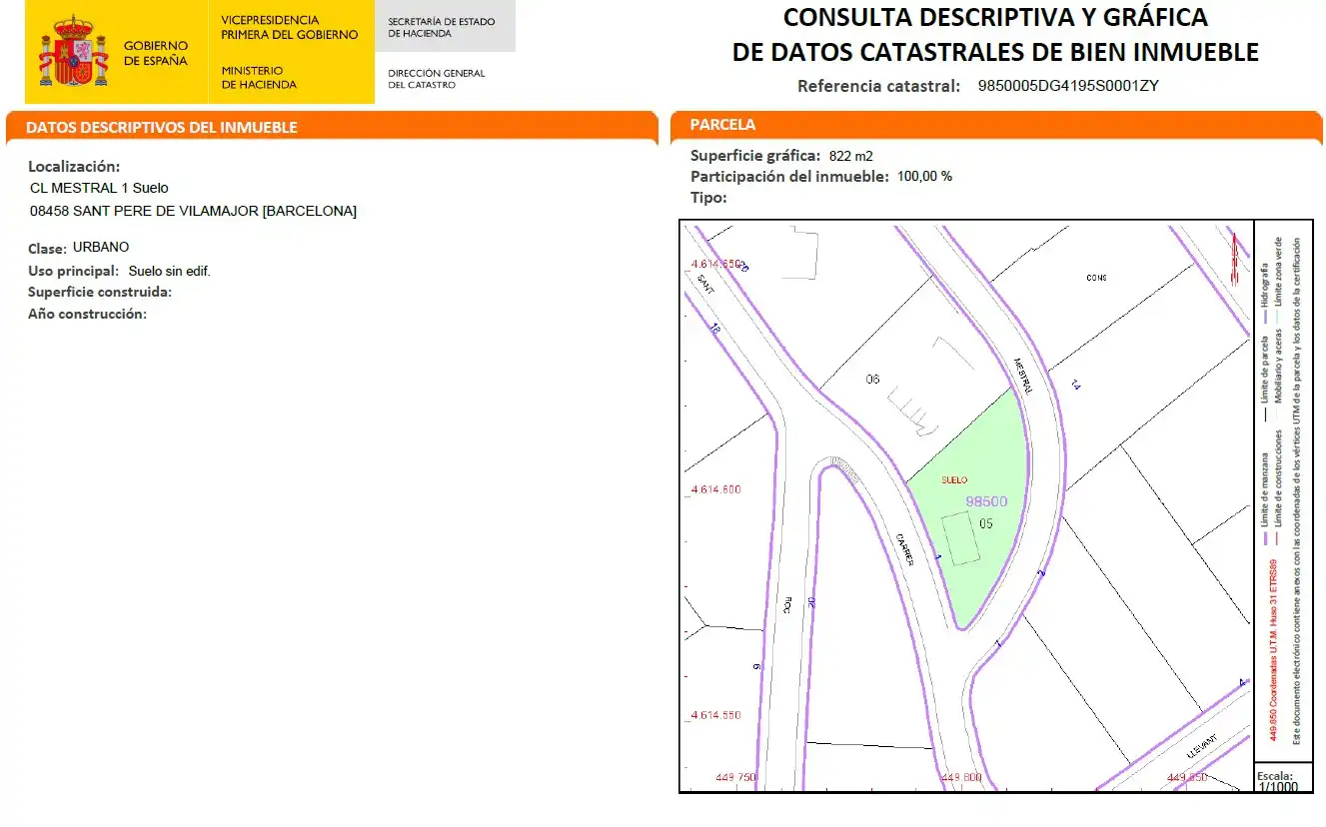Image resolution: width=1326 pixels, height=827 pixels.
Task: Click the title 'CONSULTA DESCRIPTIVA Y GRÁFICA'
Action: click(995, 17)
